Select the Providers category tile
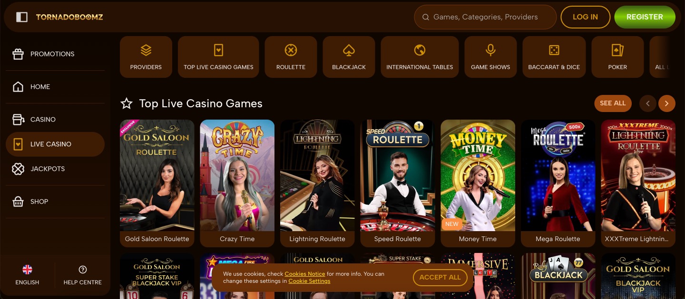The width and height of the screenshot is (685, 299). tap(146, 57)
